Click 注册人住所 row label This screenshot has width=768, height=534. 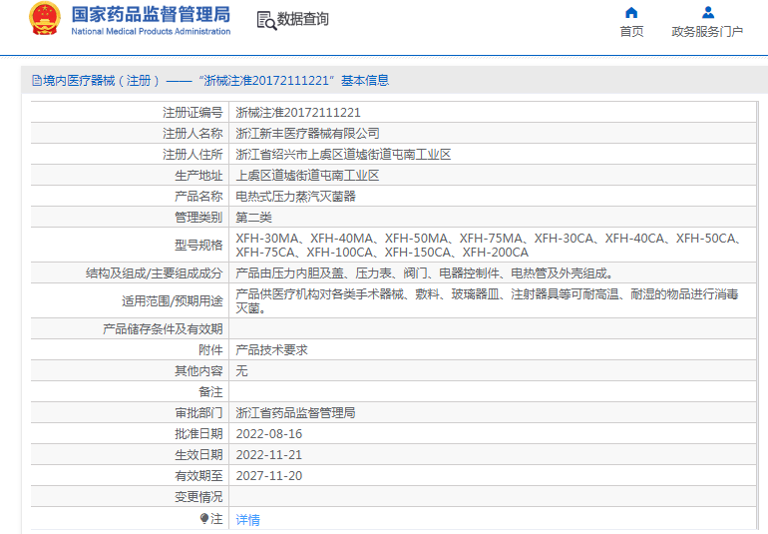coord(192,155)
